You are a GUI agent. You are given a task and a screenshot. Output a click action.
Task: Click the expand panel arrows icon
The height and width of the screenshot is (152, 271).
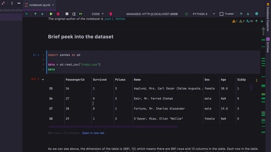pos(3,3)
